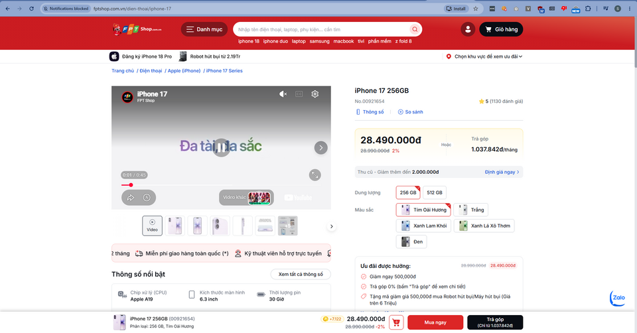637x333 pixels.
Task: Expand video to fullscreen icon
Action: coord(315,175)
